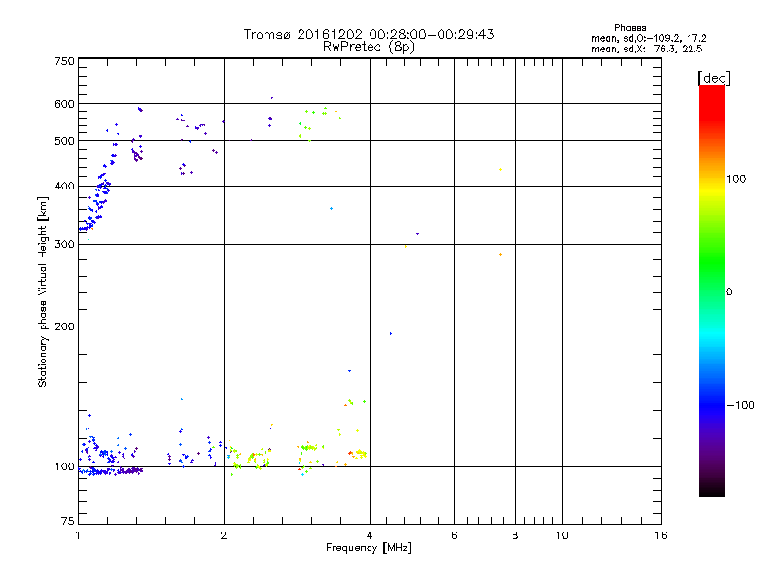The height and width of the screenshot is (583, 778).
Task: Click the 'Frequency [MHz]' axis label
Action: tap(369, 548)
